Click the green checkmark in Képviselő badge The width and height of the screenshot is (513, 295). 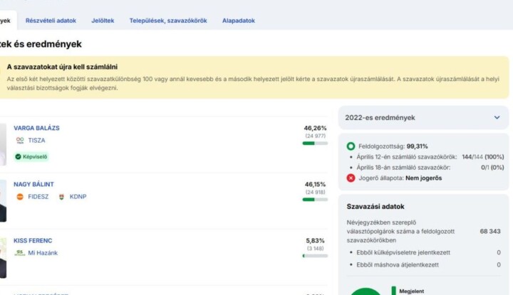click(x=19, y=156)
